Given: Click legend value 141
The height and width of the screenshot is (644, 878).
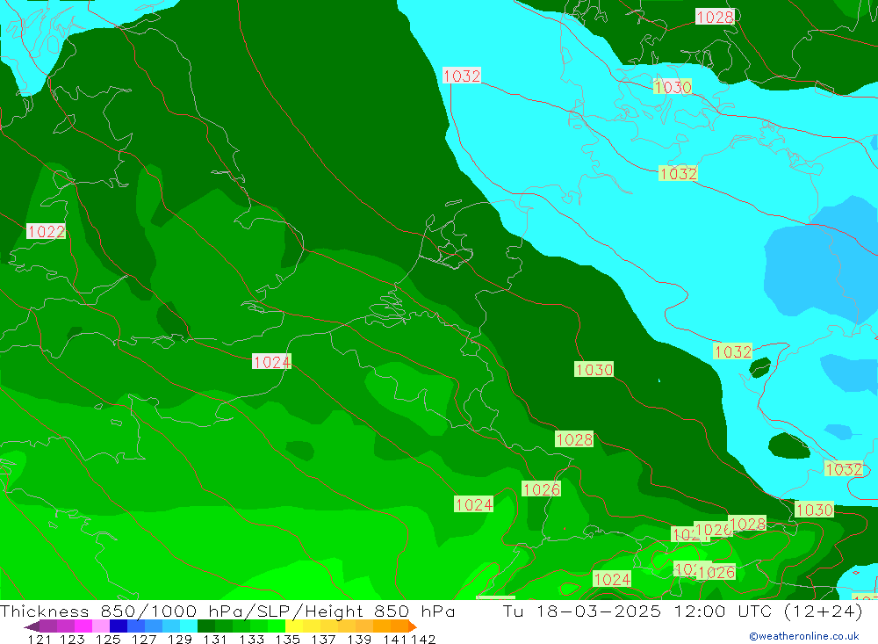Looking at the screenshot, I should click(395, 639).
